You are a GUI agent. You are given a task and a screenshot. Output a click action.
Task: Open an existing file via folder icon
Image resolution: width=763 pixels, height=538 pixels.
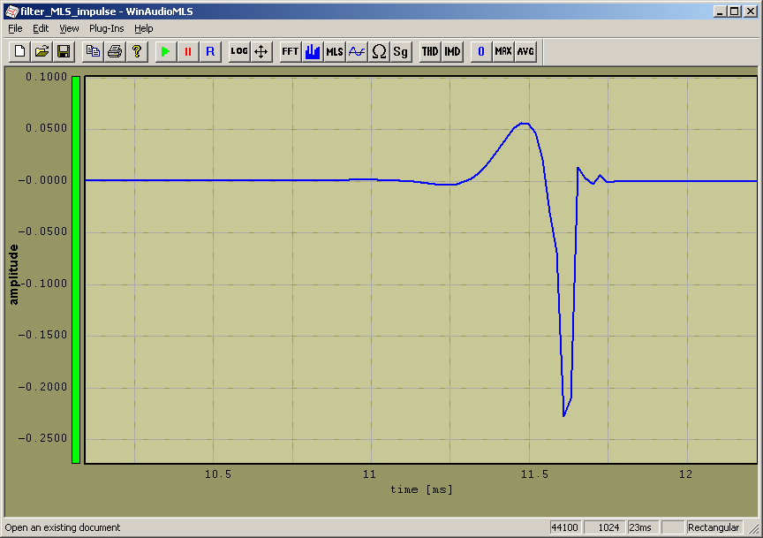click(42, 51)
